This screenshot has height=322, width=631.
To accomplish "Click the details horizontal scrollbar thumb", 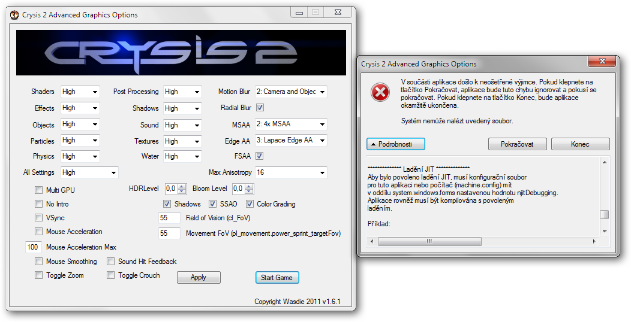I will point(430,241).
